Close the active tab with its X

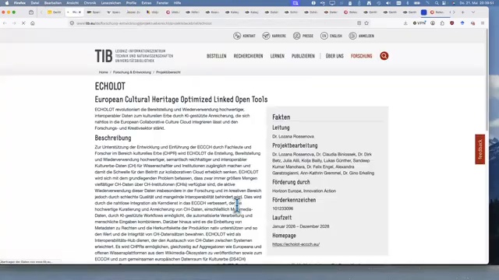pyautogui.click(x=80, y=12)
